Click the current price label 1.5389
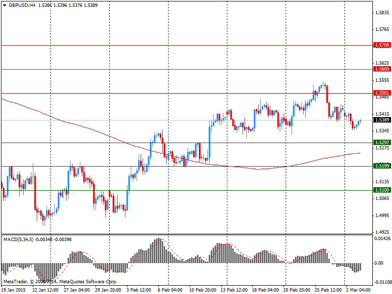392x294 pixels. coord(382,120)
